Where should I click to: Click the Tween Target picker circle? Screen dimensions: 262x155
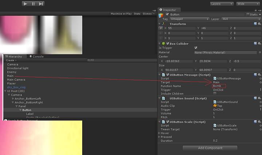[x=260, y=129]
